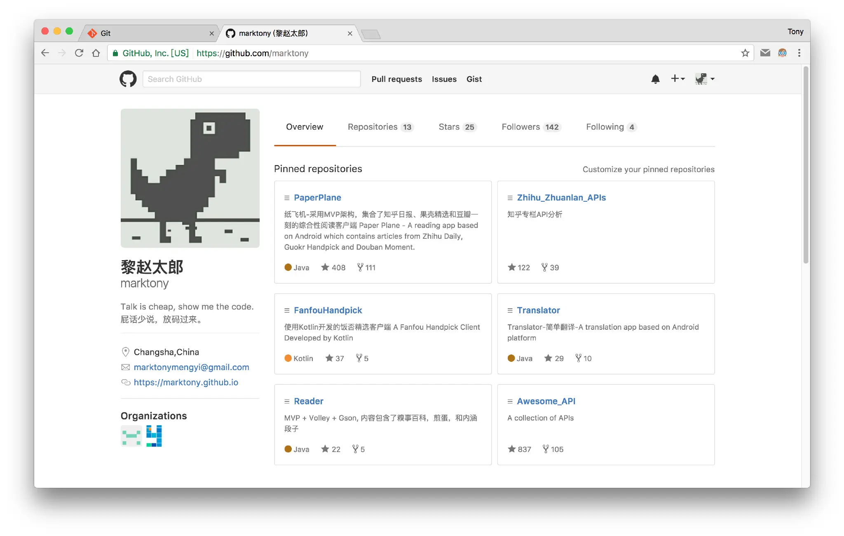
Task: Open the Followers tab
Action: [531, 127]
